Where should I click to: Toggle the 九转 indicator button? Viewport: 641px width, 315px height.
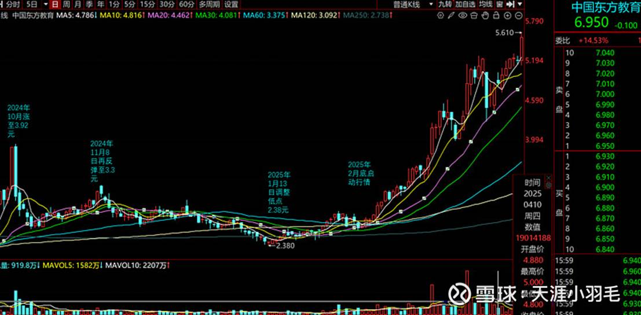pyautogui.click(x=445, y=5)
